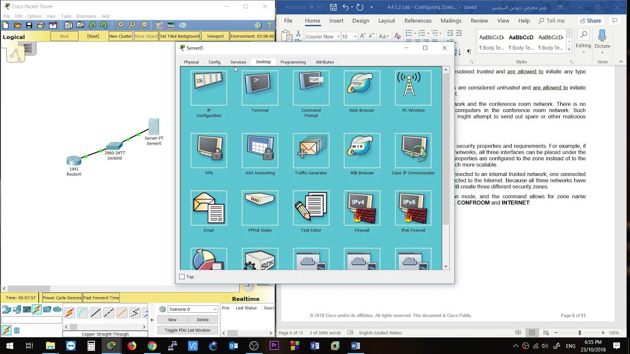Click the Toggle PDU List Window button

pyautogui.click(x=187, y=330)
